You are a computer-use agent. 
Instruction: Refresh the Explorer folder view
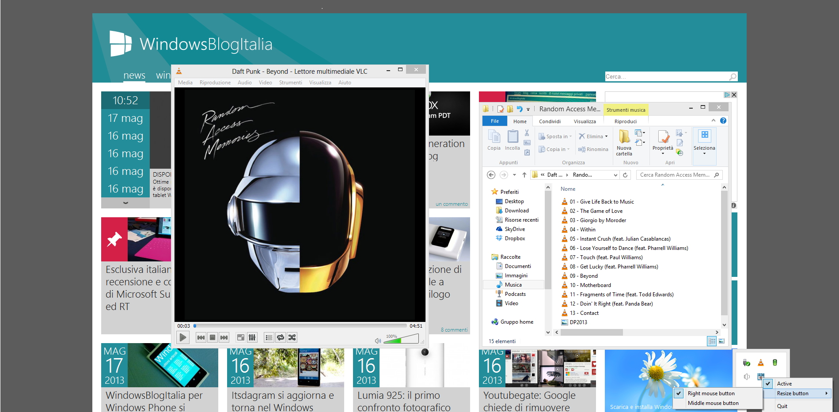625,175
